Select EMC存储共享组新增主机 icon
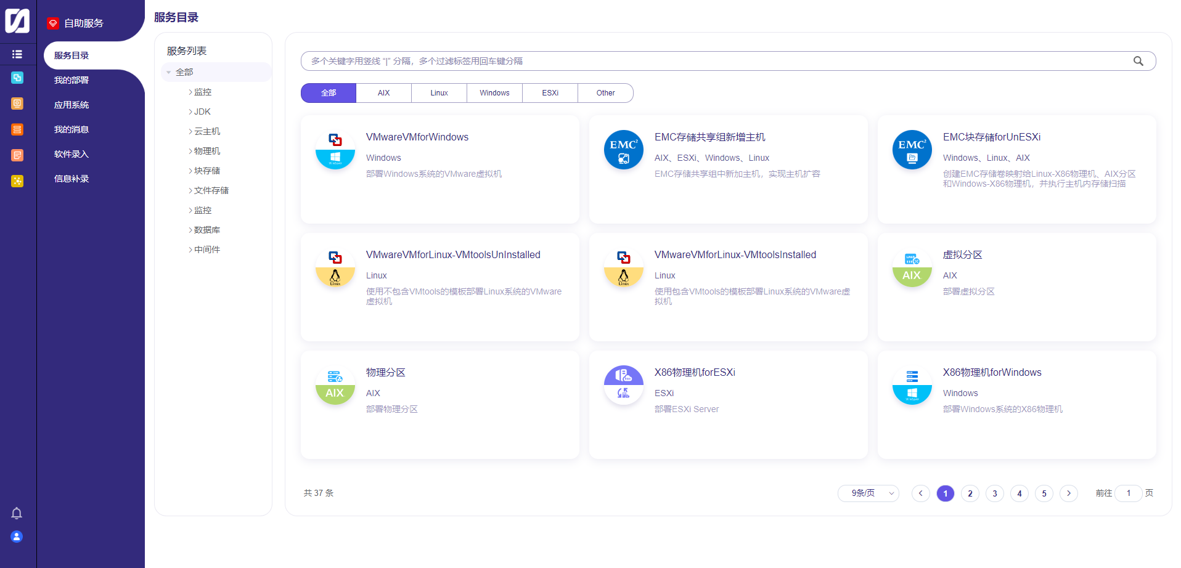This screenshot has height=568, width=1181. pos(623,150)
